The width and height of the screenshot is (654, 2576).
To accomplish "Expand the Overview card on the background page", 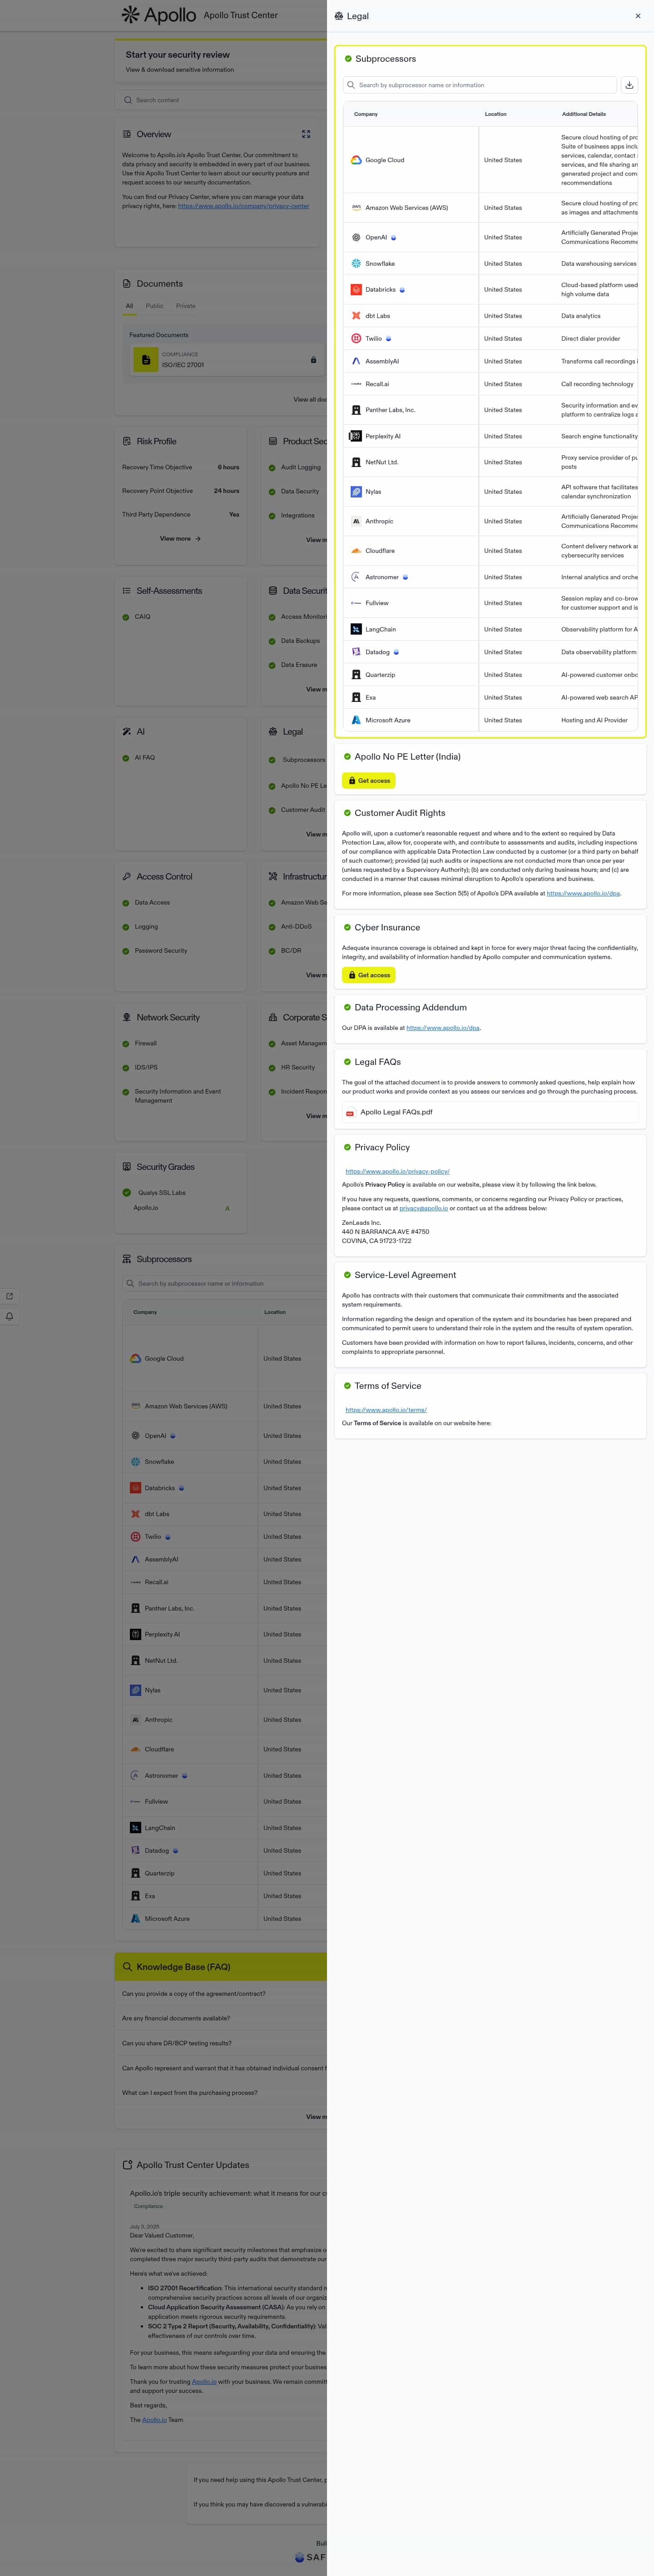I will point(306,134).
